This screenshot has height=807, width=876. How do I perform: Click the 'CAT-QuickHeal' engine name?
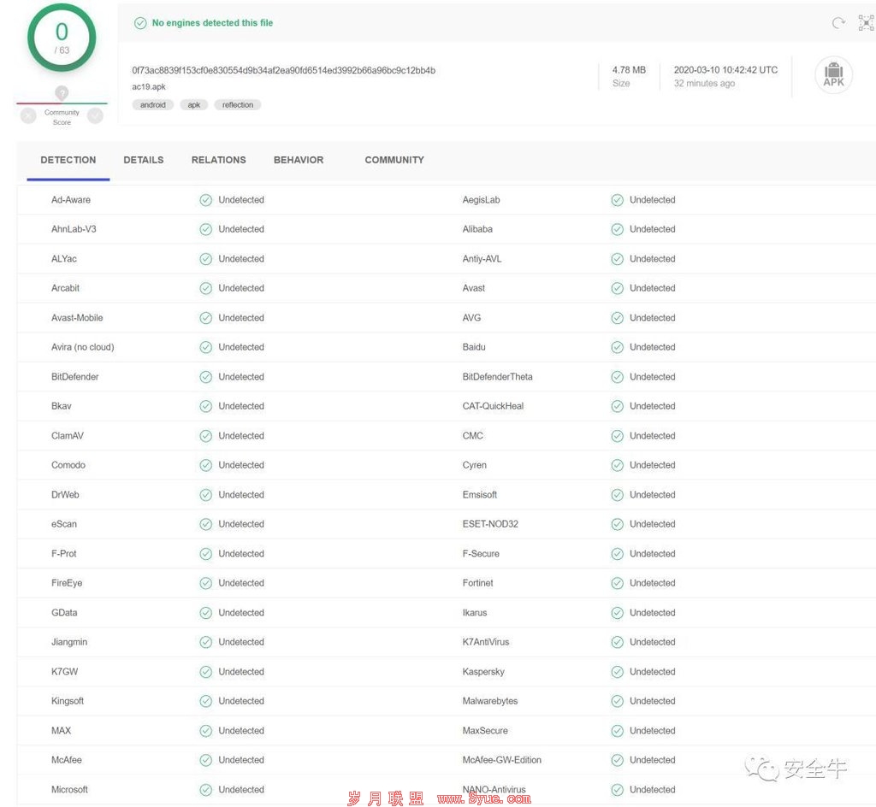pos(493,406)
